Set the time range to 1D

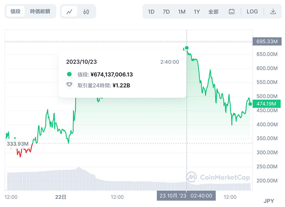[x=151, y=12]
